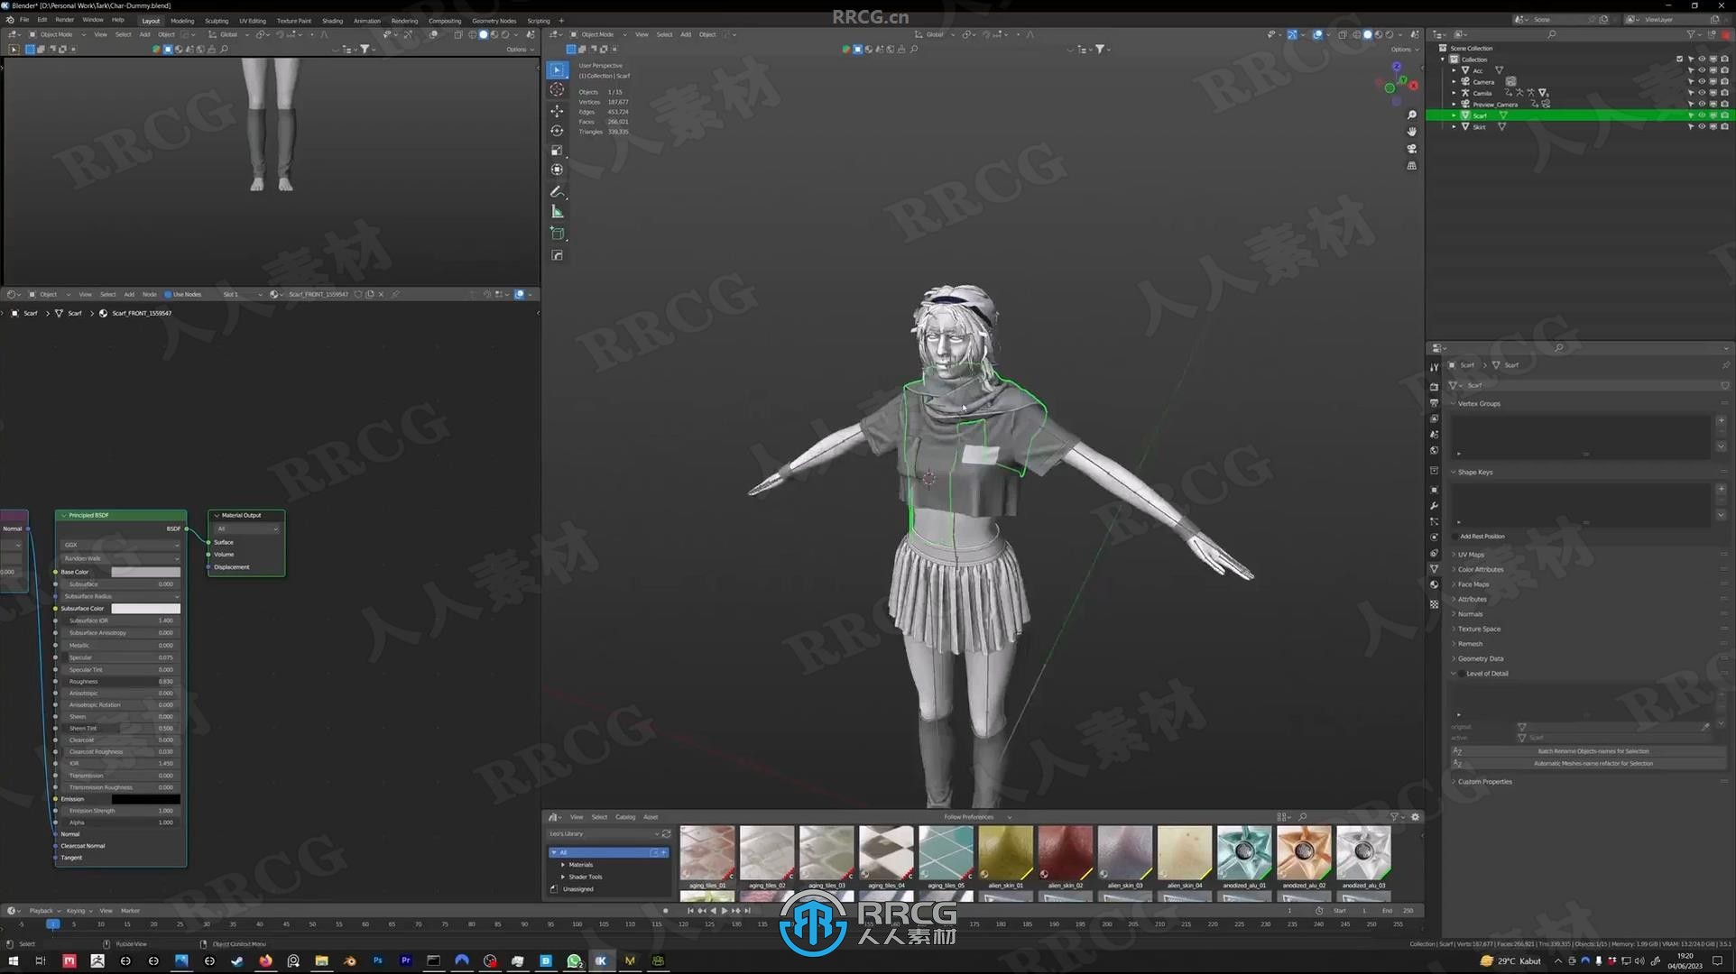Viewport: 1736px width, 974px height.
Task: Open the File menu
Action: tap(24, 20)
